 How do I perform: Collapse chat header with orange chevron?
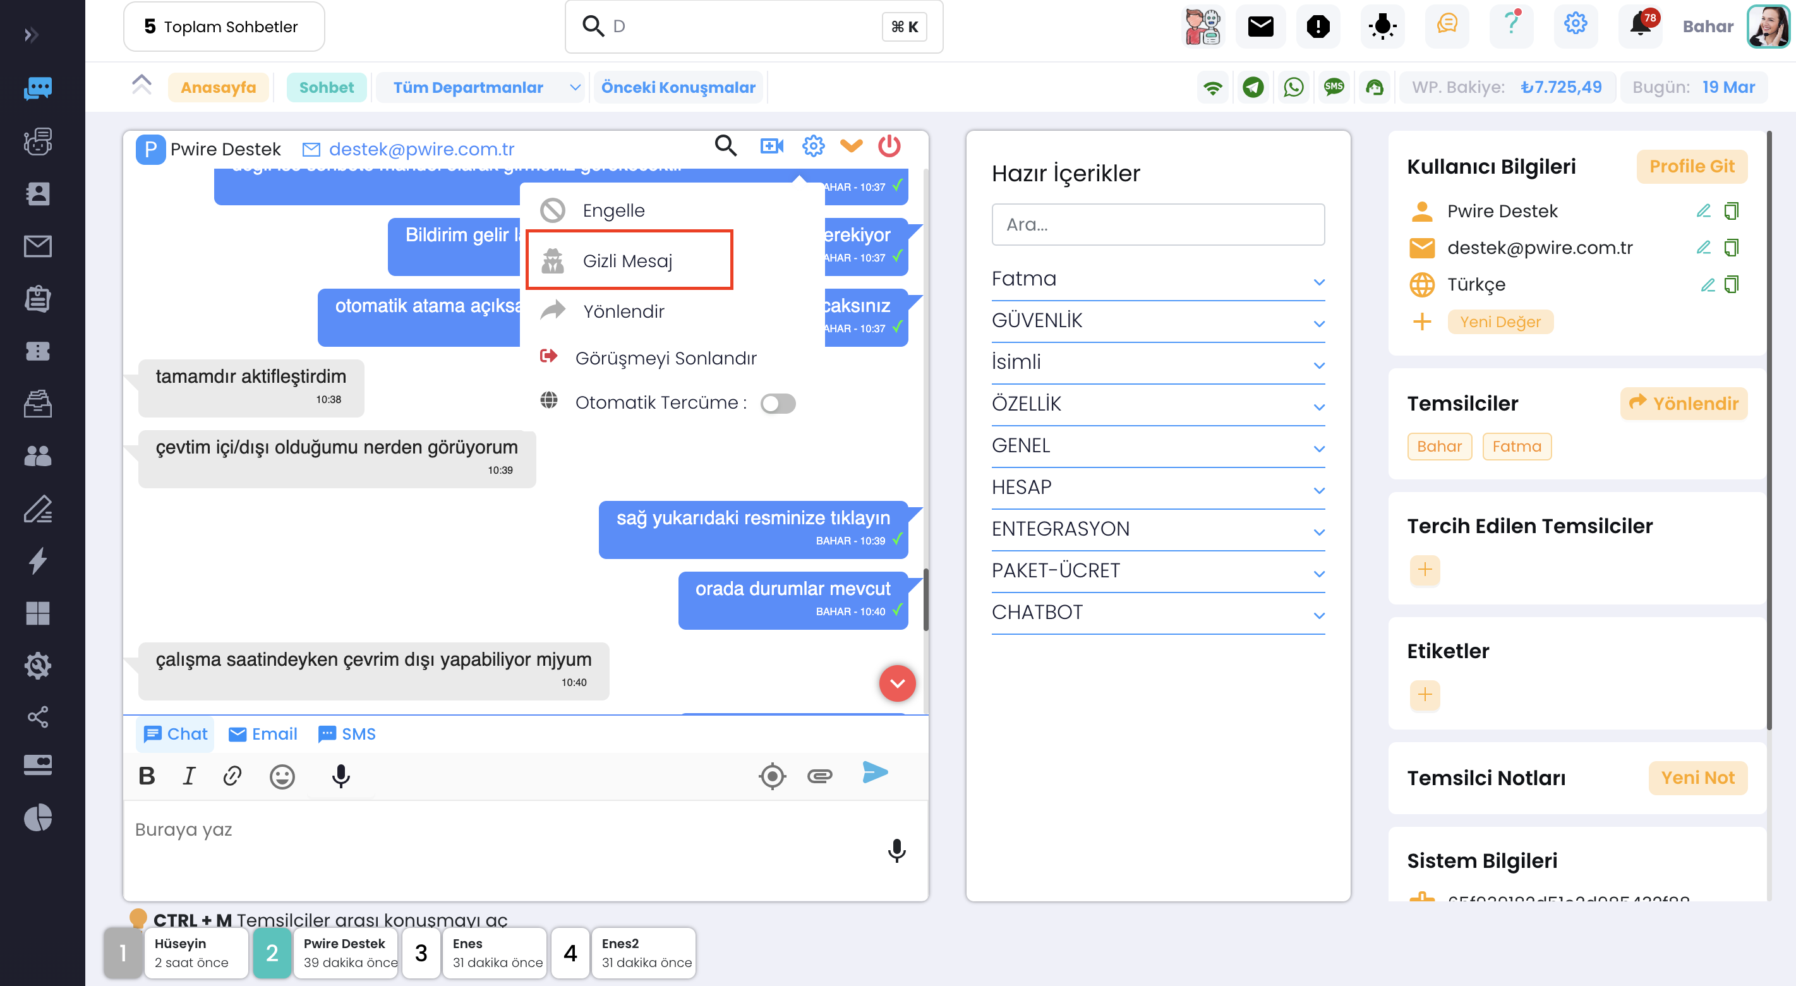(852, 146)
